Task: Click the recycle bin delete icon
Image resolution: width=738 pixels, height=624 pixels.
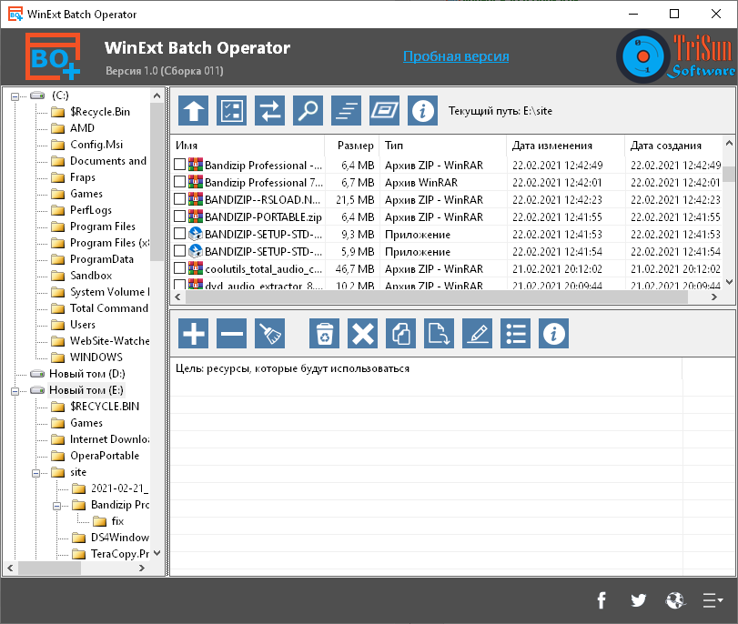Action: (324, 333)
